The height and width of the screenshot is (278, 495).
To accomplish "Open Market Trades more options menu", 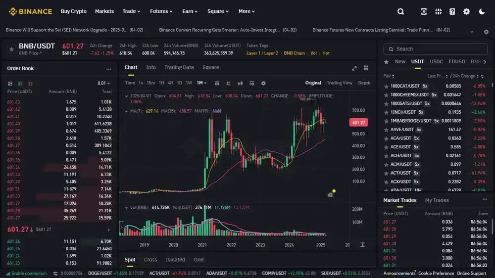I will 485,199.
